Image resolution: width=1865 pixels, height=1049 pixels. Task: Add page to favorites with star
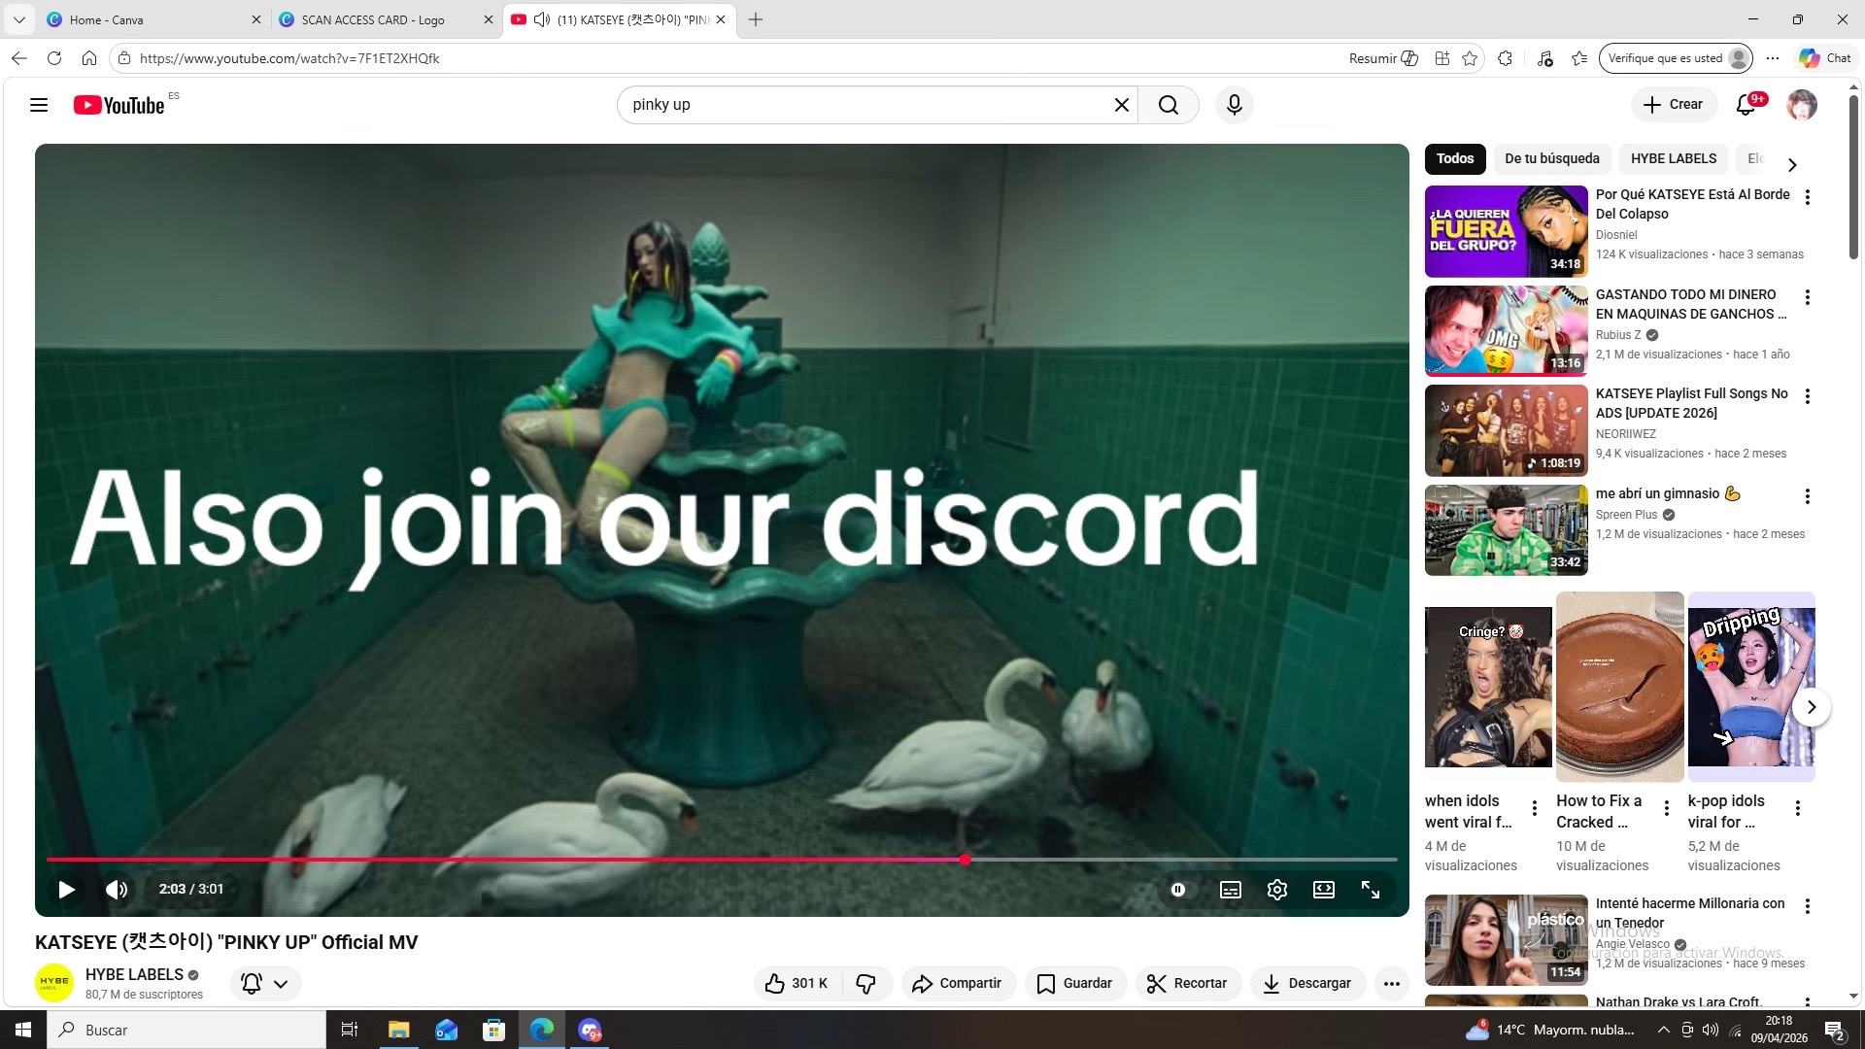(1470, 58)
